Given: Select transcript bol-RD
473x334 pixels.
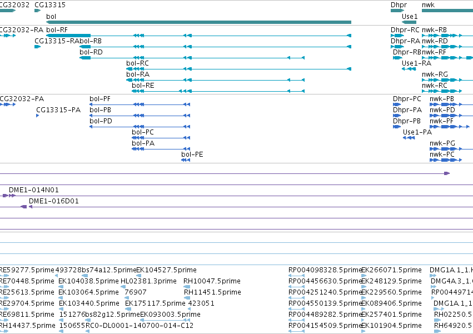Looking at the screenshot, I should tap(192, 58).
